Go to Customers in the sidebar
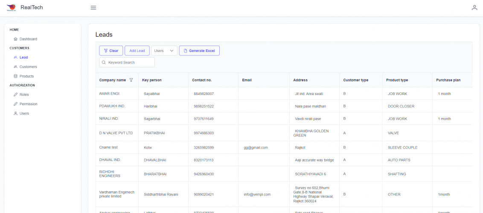483x213 pixels. 28,67
